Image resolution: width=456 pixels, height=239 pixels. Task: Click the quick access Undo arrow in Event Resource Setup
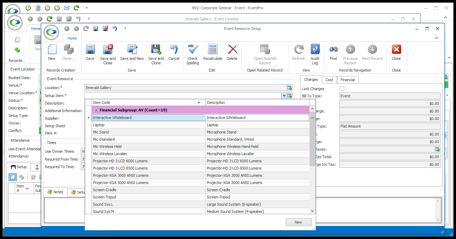115,29
